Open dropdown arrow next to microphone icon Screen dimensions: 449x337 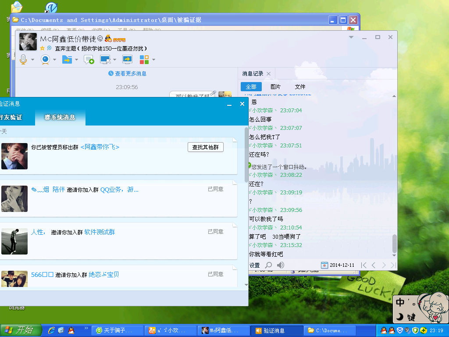tap(32, 60)
